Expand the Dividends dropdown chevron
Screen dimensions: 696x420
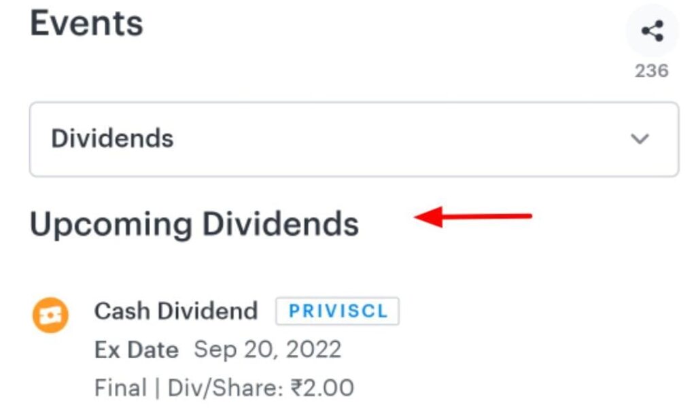click(640, 139)
